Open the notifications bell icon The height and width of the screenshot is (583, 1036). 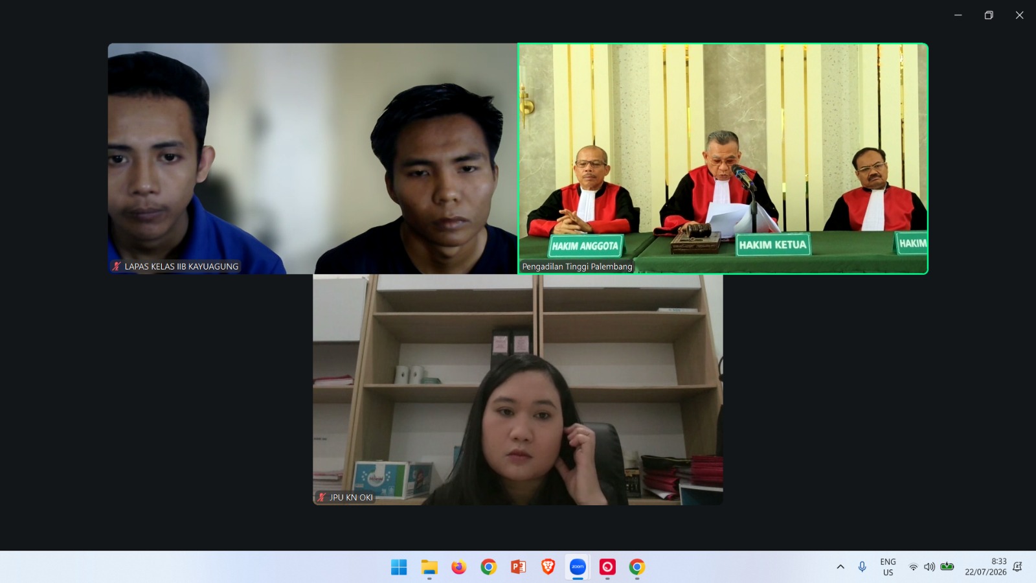(1017, 567)
